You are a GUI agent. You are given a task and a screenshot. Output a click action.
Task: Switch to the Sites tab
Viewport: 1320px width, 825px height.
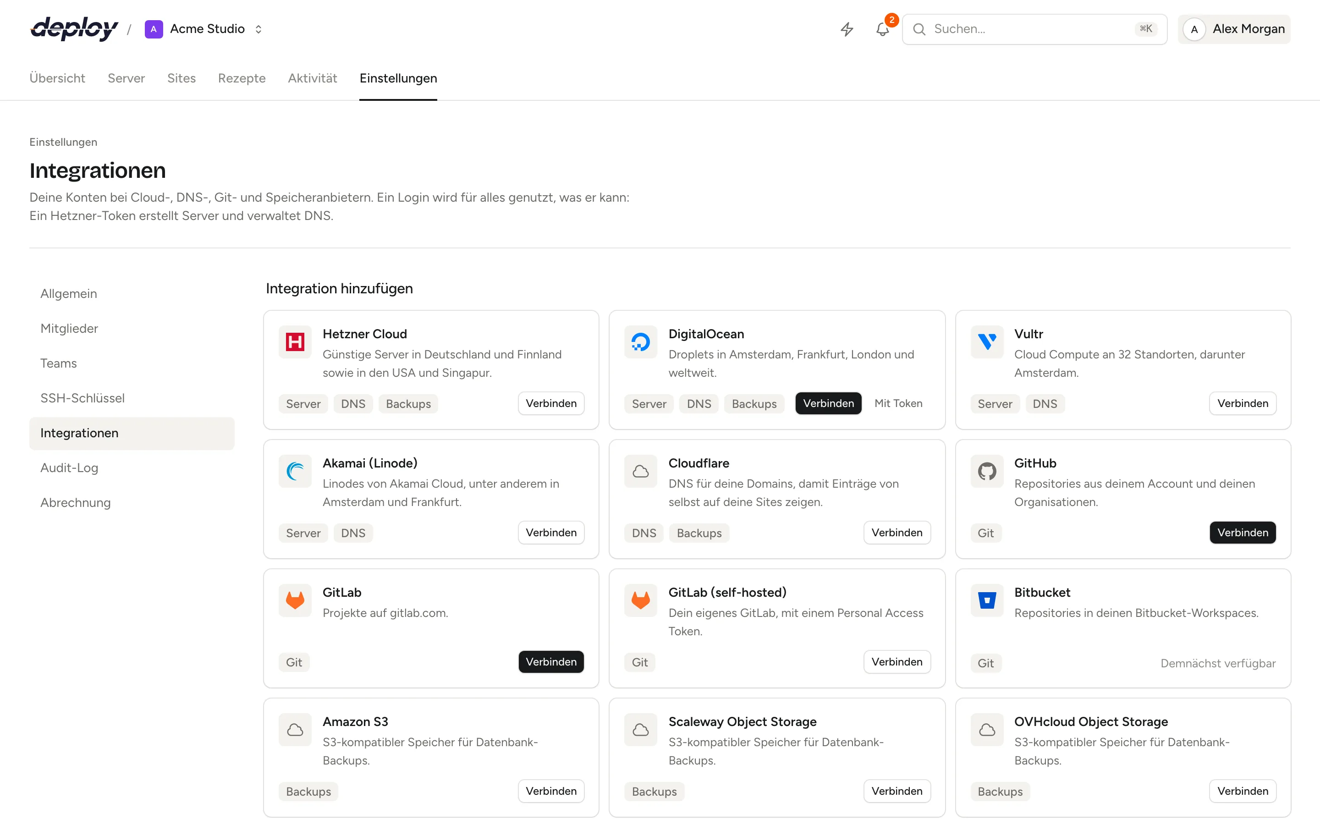click(x=181, y=78)
